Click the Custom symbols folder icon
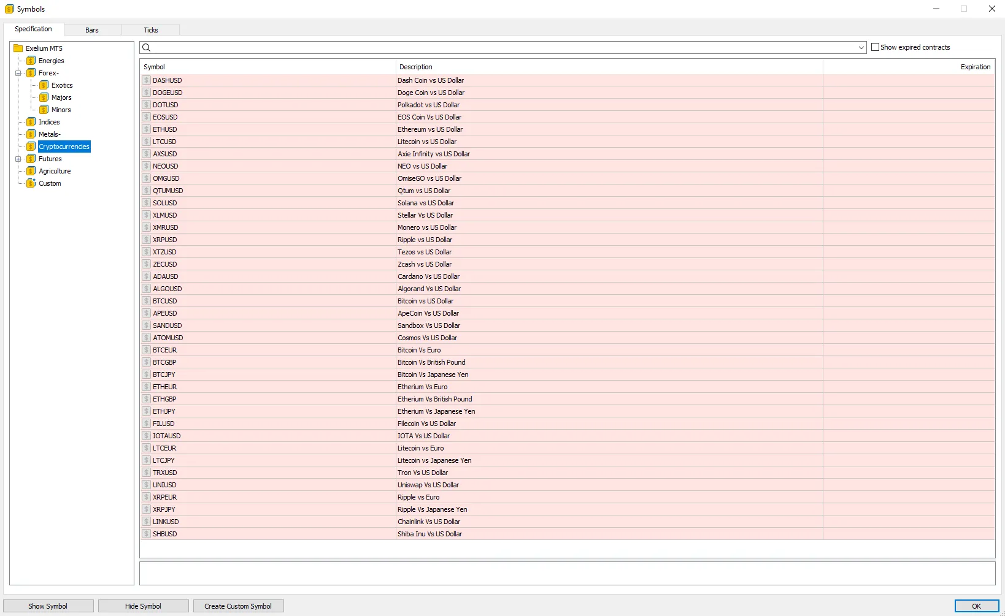Viewport: 1005px width, 616px height. coord(31,183)
